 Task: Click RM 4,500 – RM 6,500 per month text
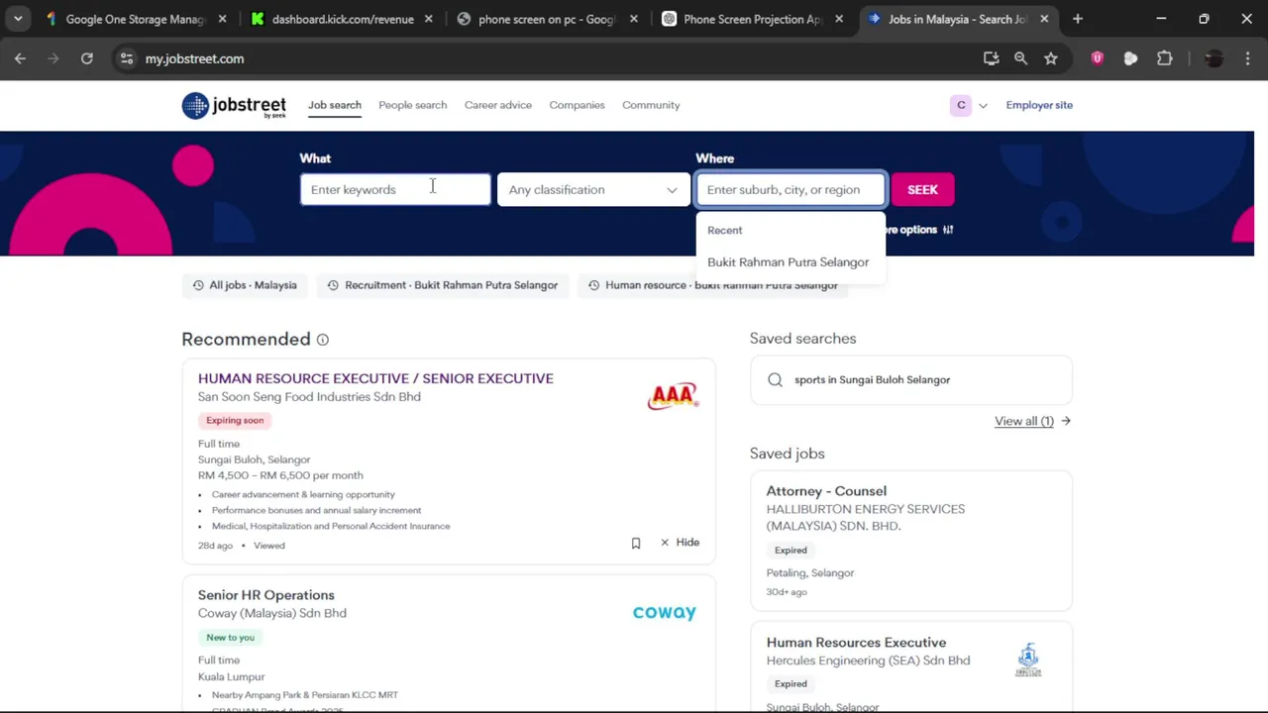(280, 475)
